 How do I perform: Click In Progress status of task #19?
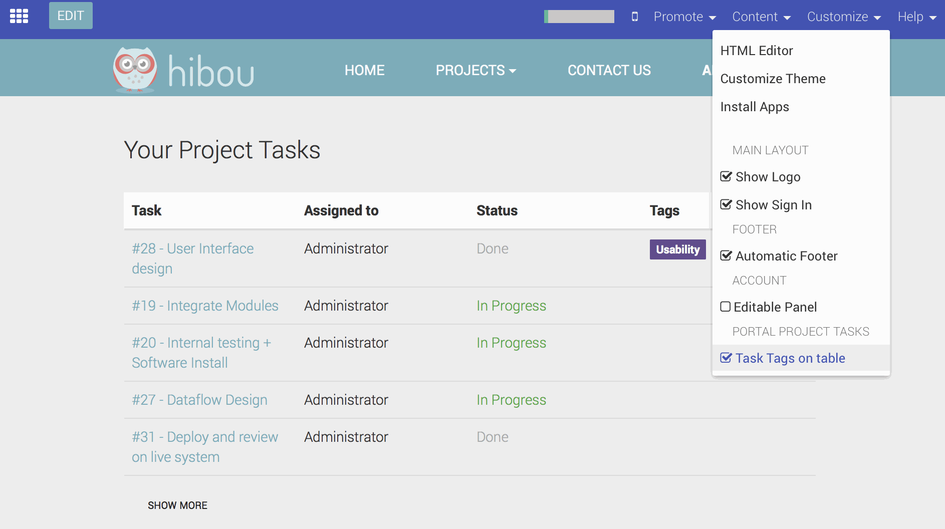pyautogui.click(x=511, y=306)
